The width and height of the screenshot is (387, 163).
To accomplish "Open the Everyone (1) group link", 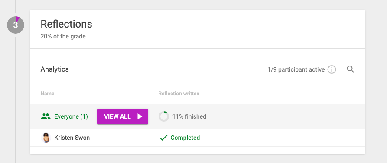I will click(71, 116).
